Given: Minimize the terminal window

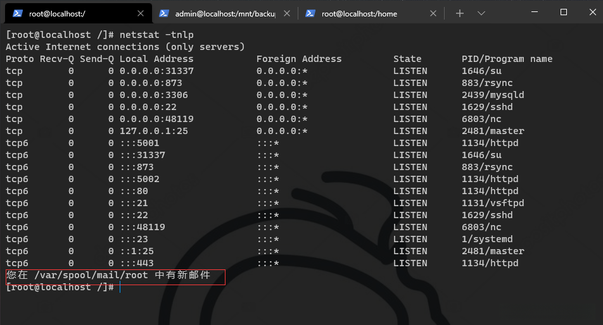Looking at the screenshot, I should tap(534, 12).
